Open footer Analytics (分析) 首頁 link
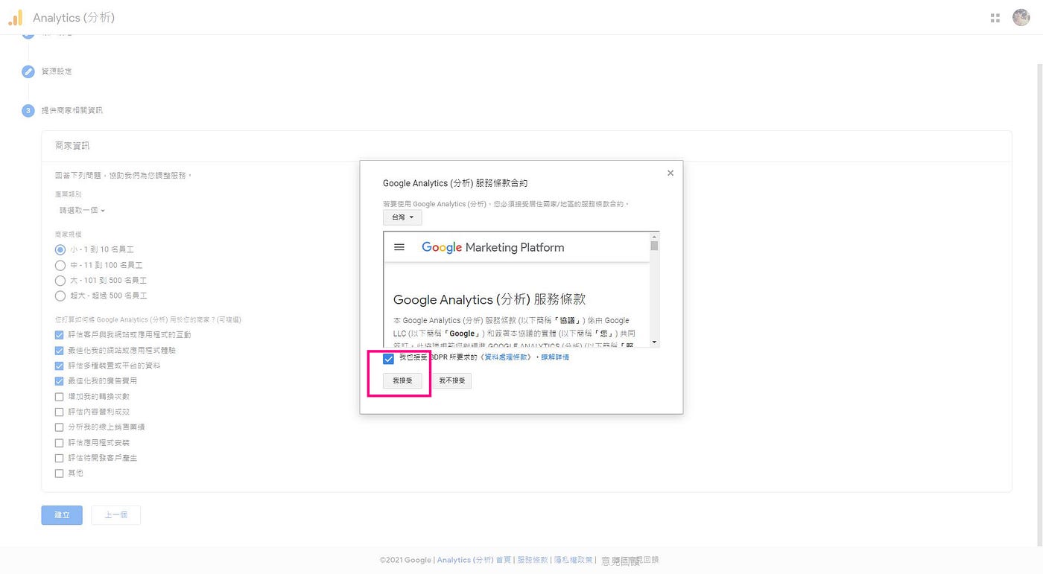The height and width of the screenshot is (574, 1043). [x=474, y=560]
